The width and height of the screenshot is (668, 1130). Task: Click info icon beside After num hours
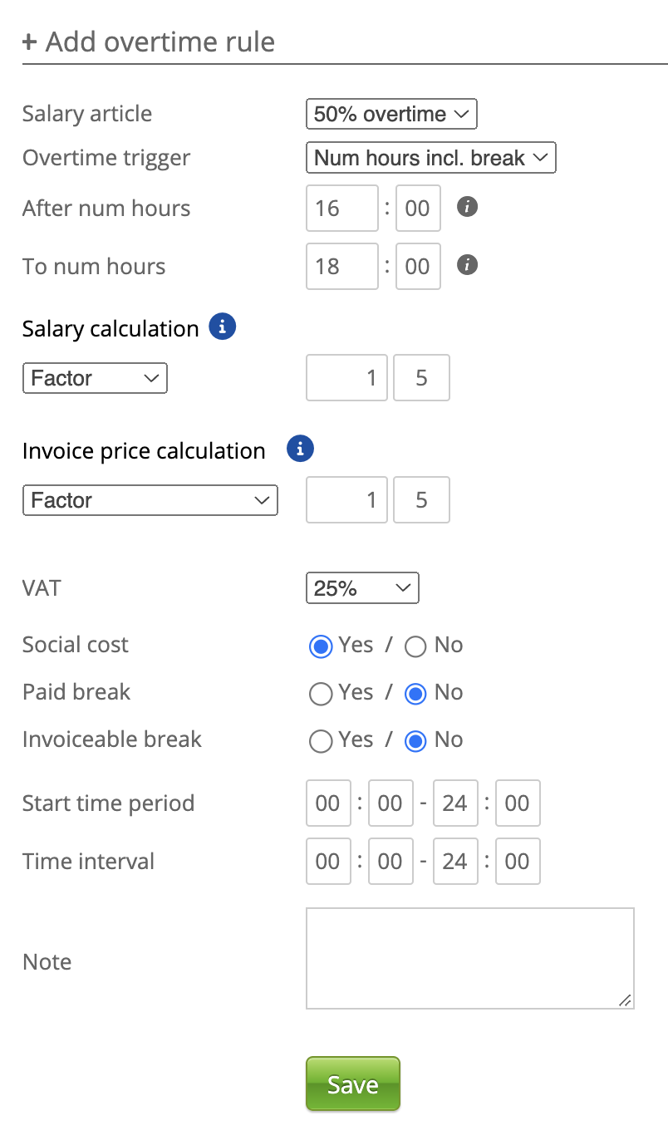tap(468, 207)
